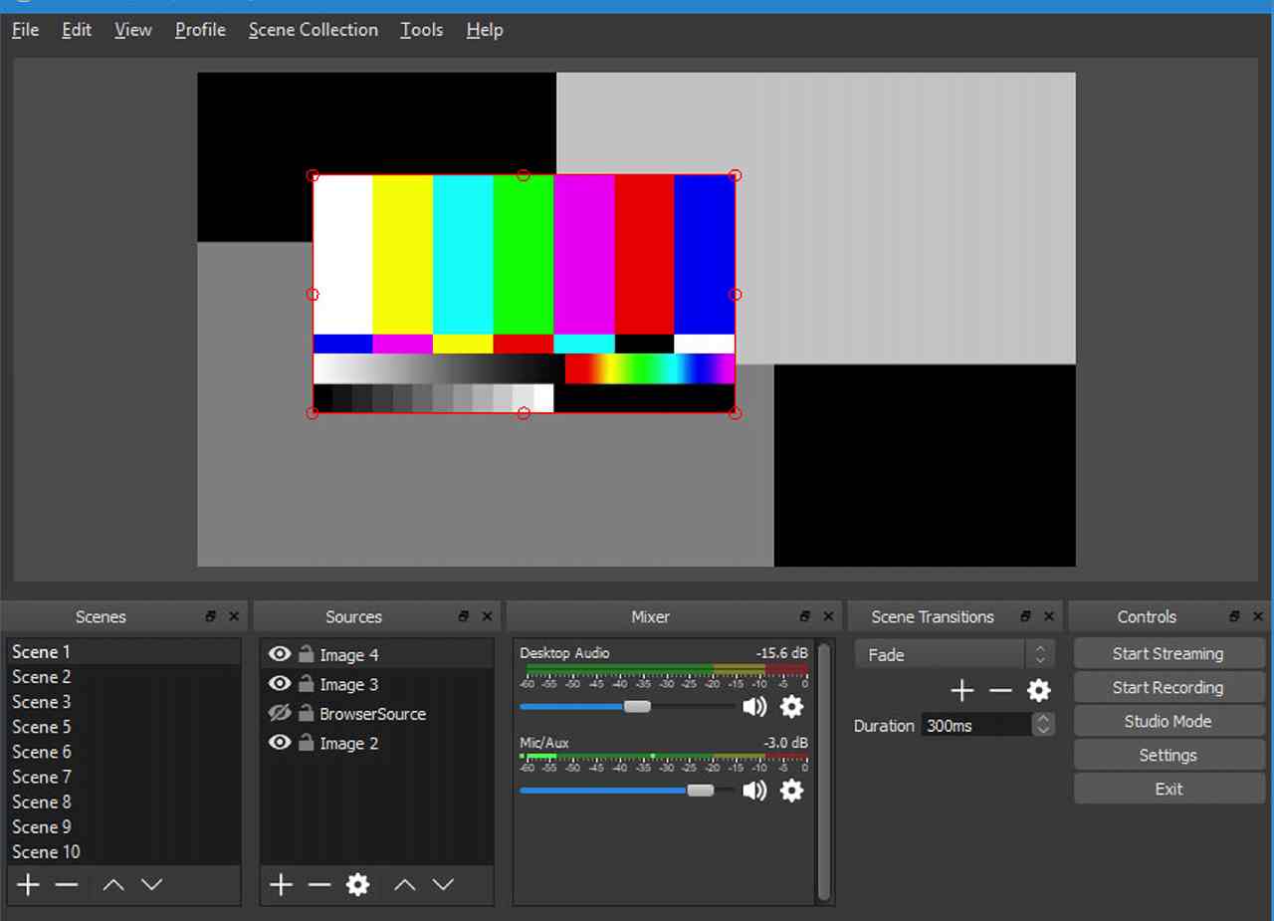Open the Scene Collection menu
This screenshot has width=1274, height=921.
point(313,30)
